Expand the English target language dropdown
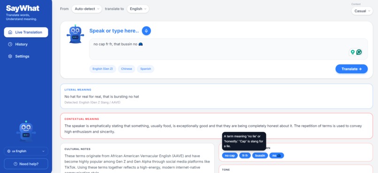378x173 pixels. pyautogui.click(x=138, y=9)
